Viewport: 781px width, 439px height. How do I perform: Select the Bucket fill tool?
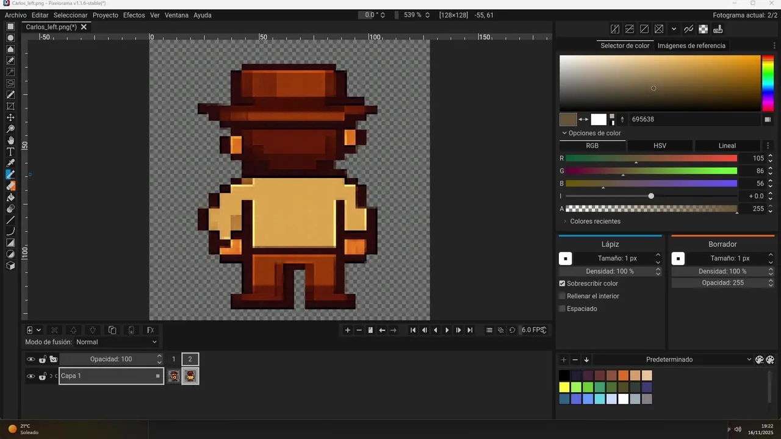click(x=10, y=198)
